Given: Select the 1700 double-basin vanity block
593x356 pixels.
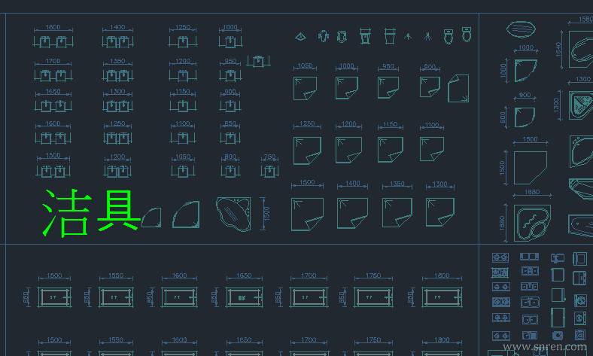Looking at the screenshot, I should (x=53, y=76).
